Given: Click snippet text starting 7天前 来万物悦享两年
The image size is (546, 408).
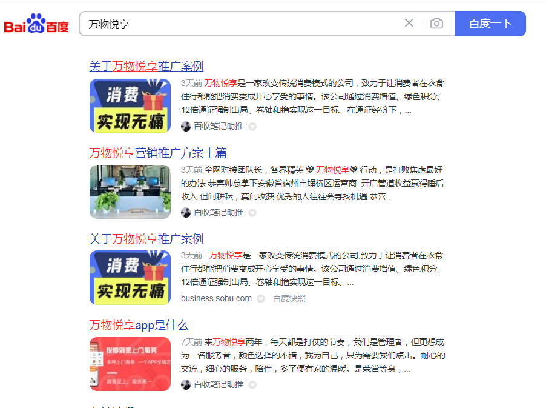Looking at the screenshot, I should 313,355.
